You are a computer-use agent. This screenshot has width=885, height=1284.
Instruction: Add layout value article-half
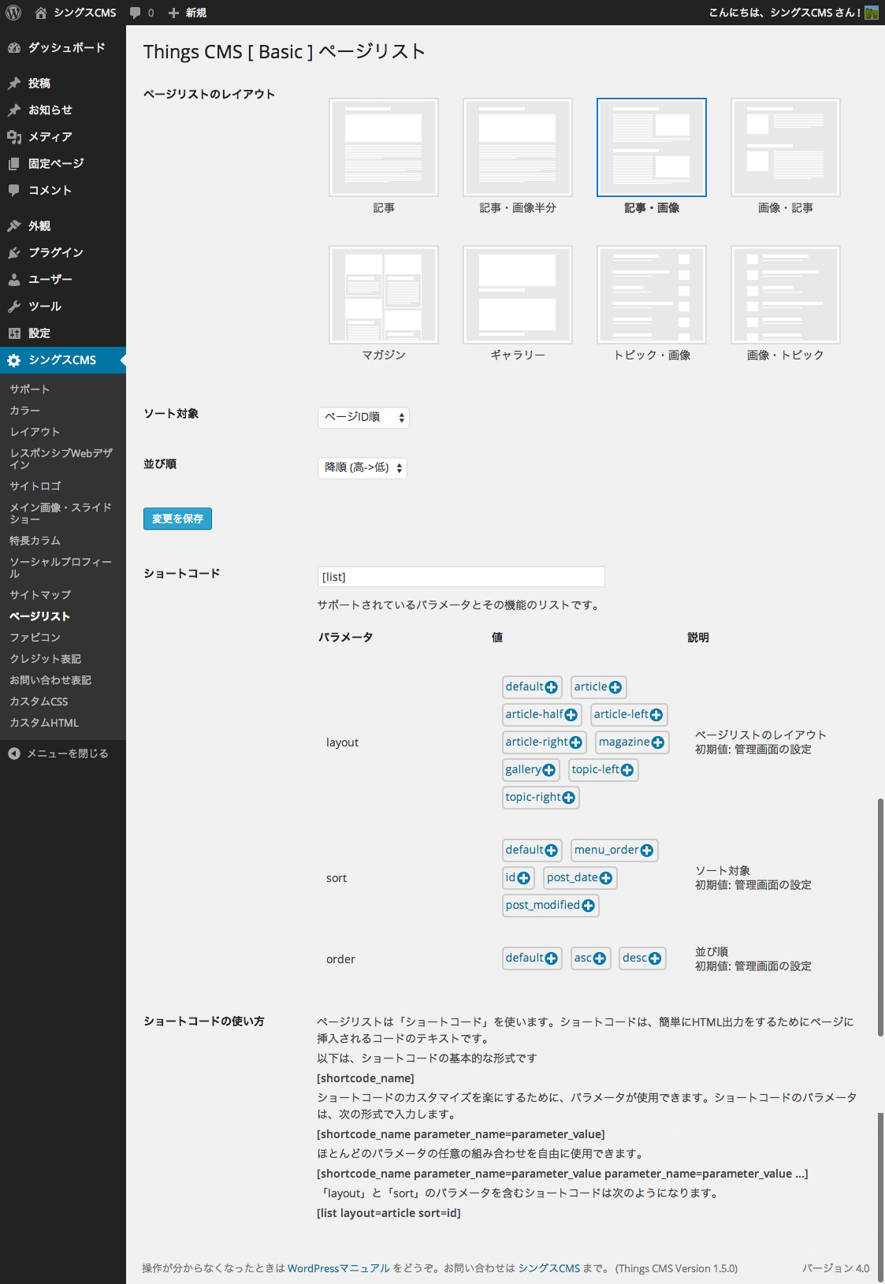541,715
